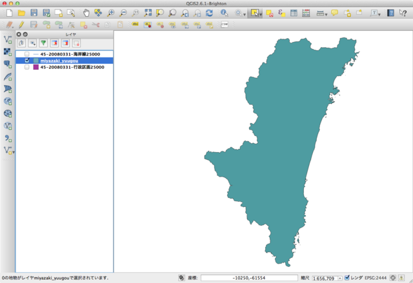Filter legend by map content funnel

[x=43, y=43]
